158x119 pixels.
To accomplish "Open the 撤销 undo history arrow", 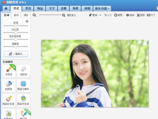I will click(100, 15).
